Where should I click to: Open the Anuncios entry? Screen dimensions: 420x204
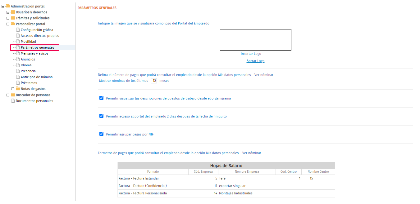pos(28,59)
